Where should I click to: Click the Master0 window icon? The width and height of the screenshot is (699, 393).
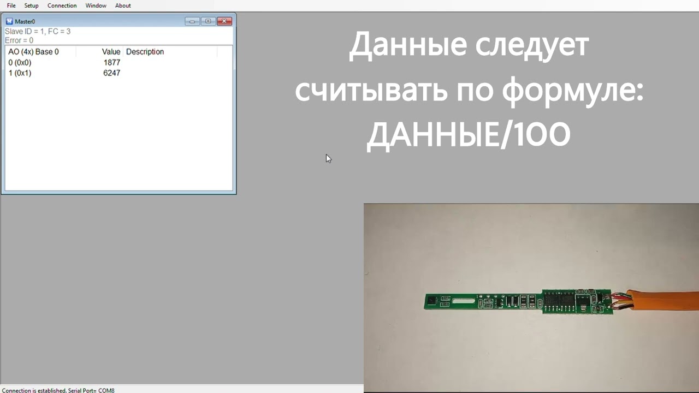[x=9, y=21]
